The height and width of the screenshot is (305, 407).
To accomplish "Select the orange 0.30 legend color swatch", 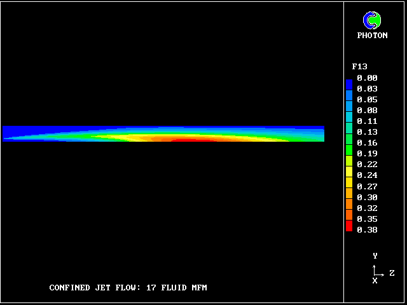I will pyautogui.click(x=349, y=194).
